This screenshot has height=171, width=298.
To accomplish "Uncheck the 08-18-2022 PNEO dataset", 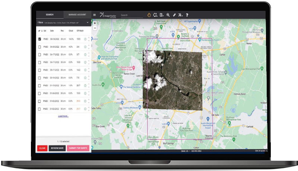I will 39,39.
